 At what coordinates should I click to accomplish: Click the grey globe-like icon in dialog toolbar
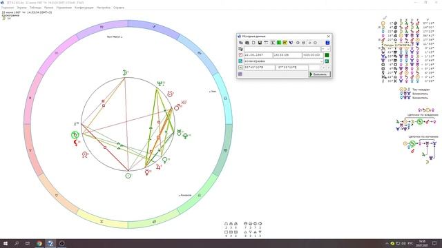[x=304, y=43]
